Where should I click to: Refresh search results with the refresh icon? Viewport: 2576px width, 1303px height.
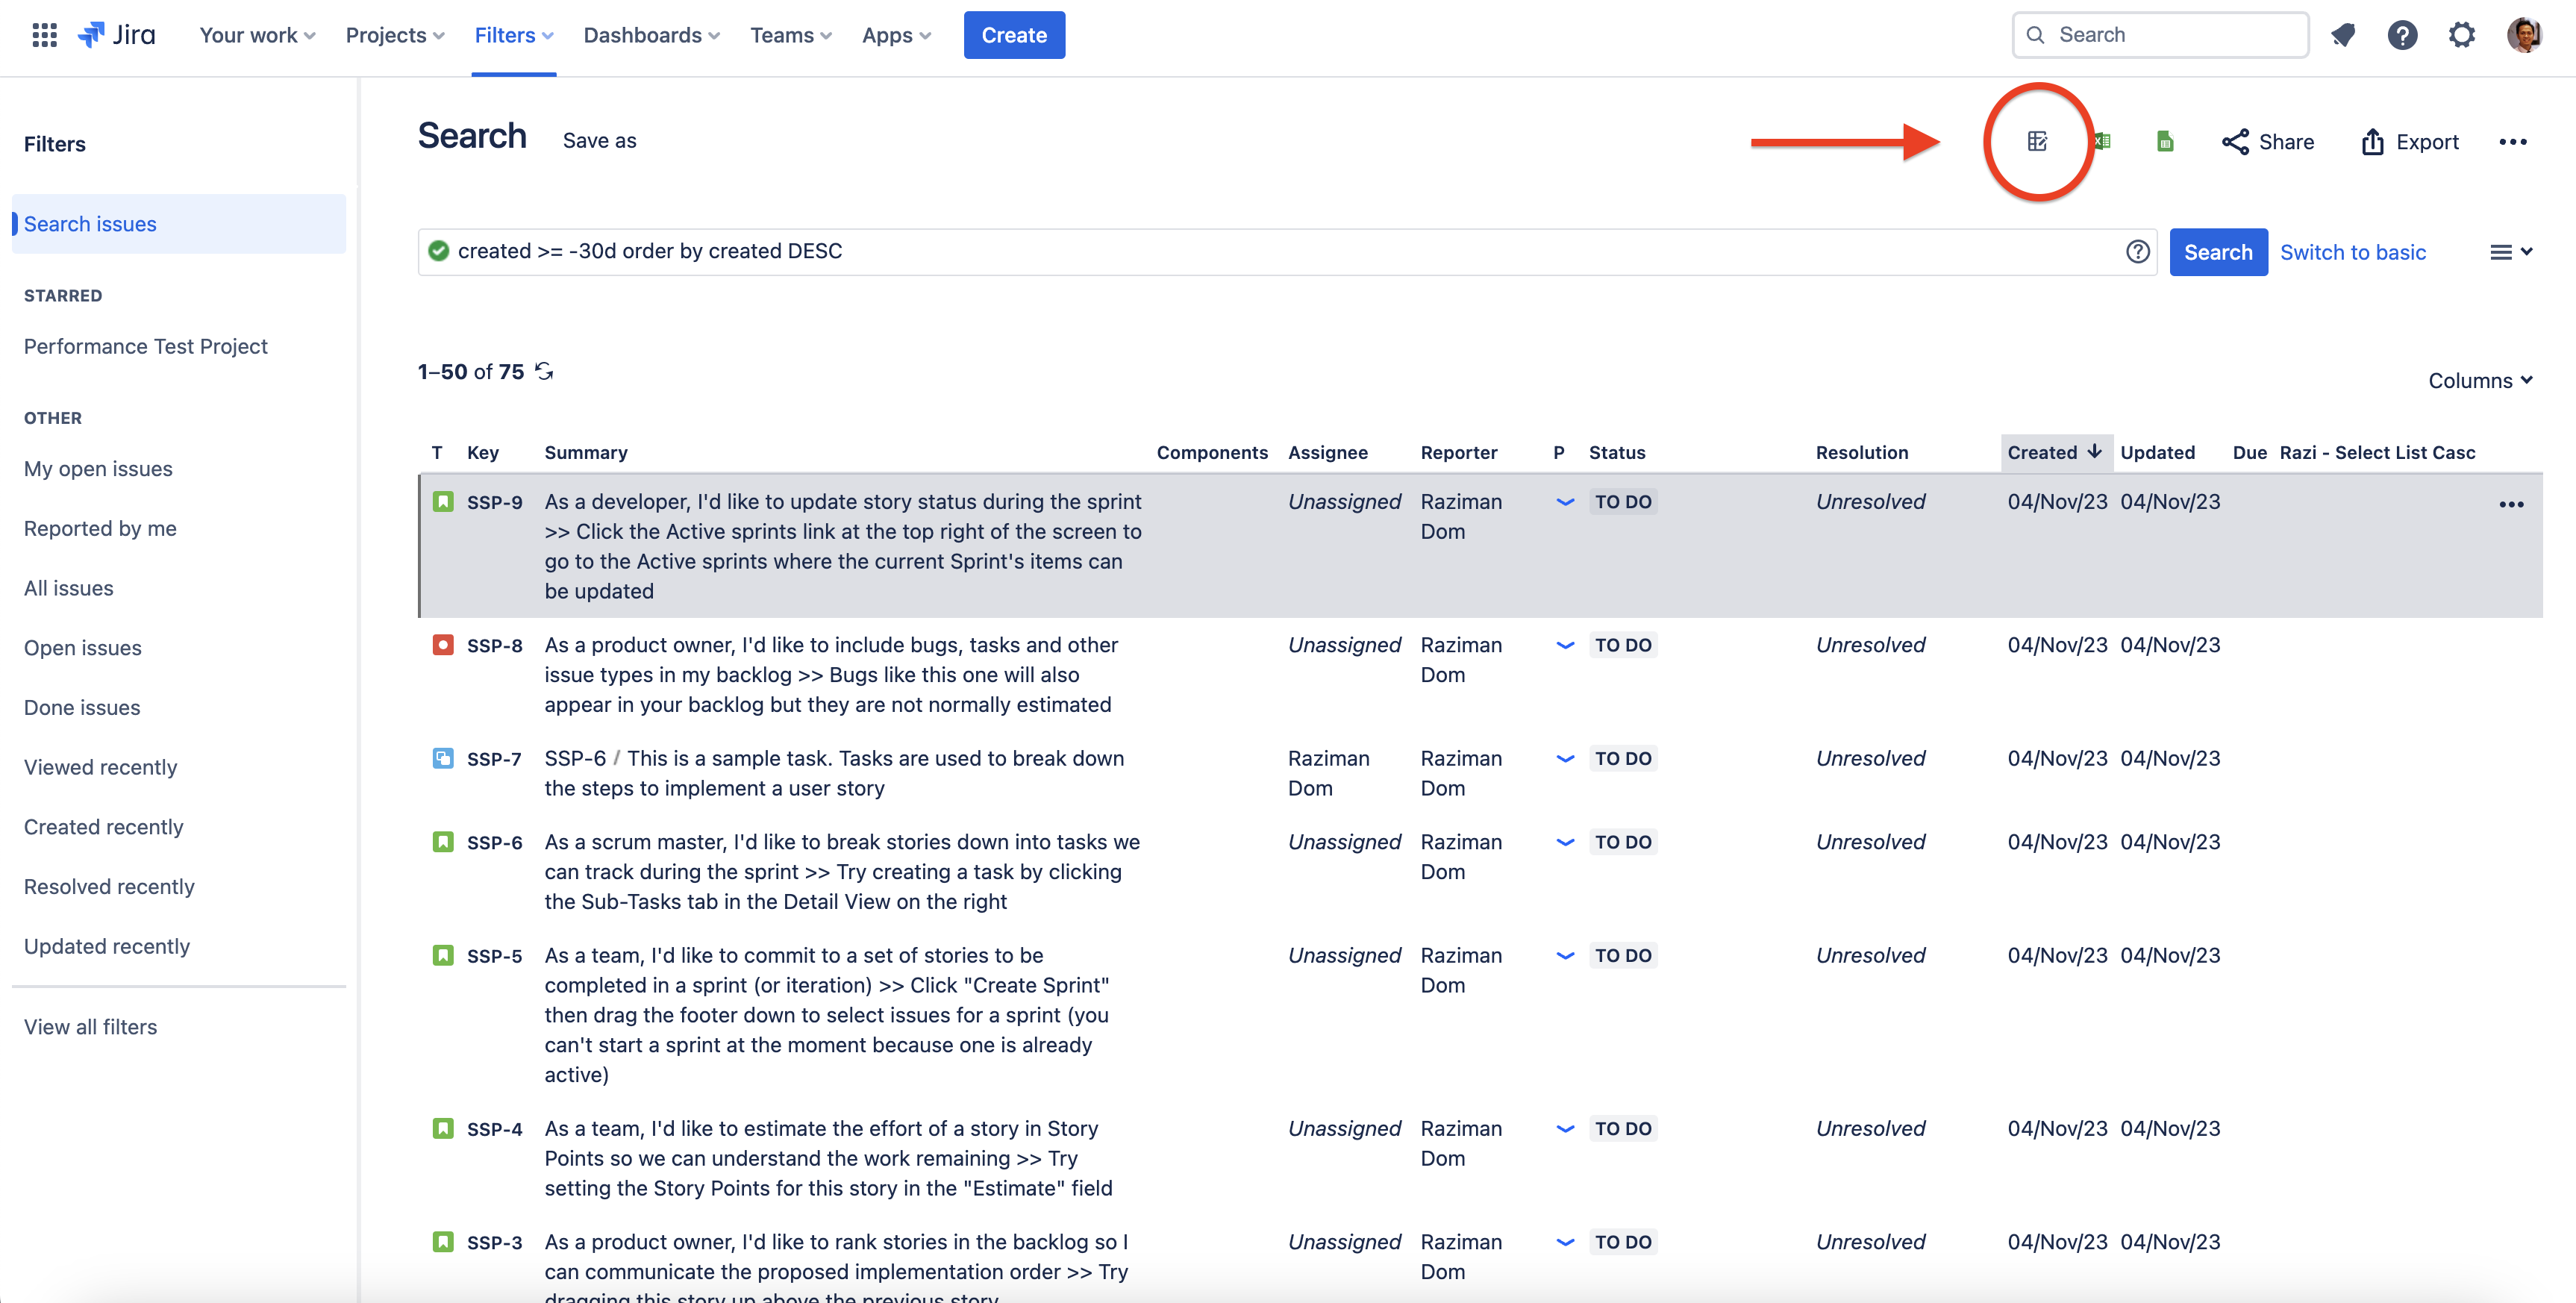tap(544, 371)
